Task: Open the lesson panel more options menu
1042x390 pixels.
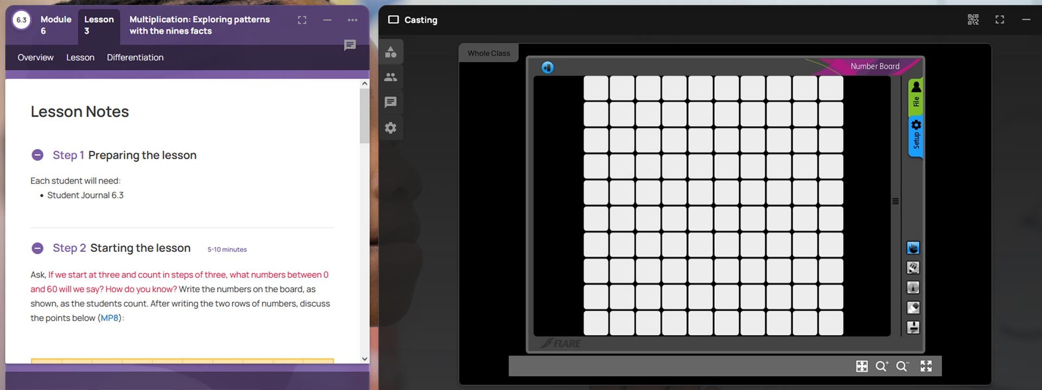Action: coord(353,20)
